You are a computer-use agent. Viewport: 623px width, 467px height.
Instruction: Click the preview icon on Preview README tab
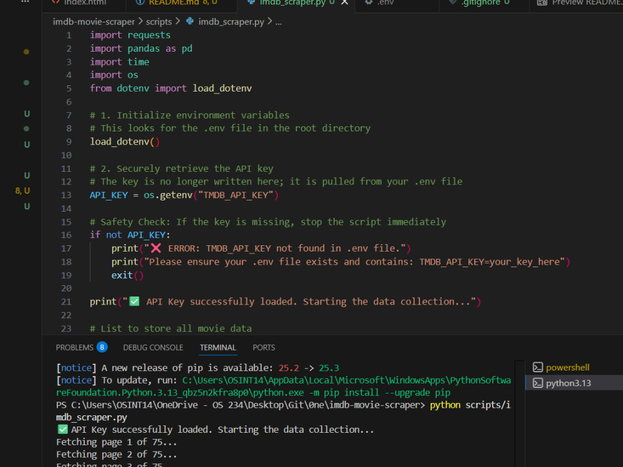(542, 2)
